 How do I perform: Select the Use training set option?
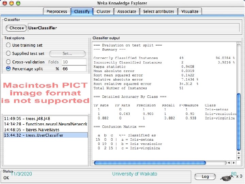click(x=24, y=45)
